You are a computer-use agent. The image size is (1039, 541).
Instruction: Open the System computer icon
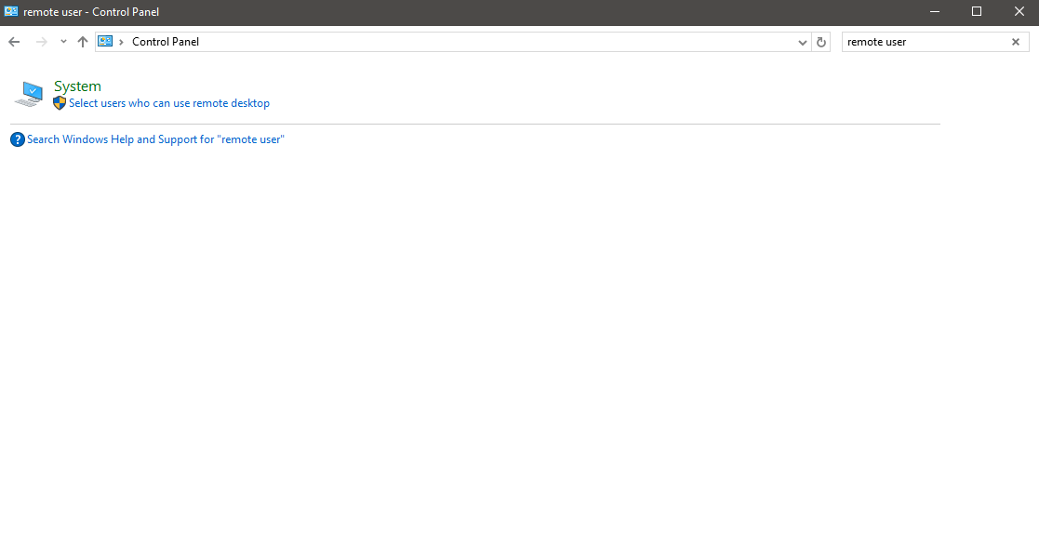pyautogui.click(x=29, y=94)
